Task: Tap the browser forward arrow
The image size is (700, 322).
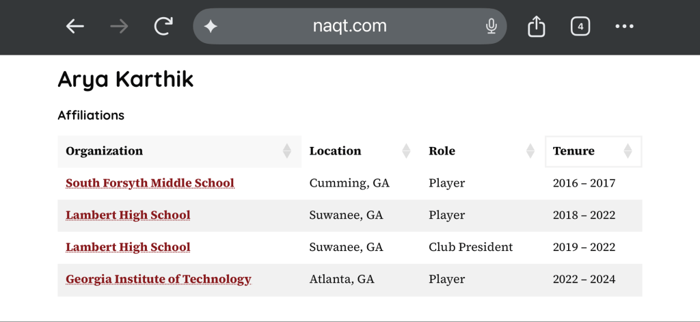Action: [x=119, y=27]
